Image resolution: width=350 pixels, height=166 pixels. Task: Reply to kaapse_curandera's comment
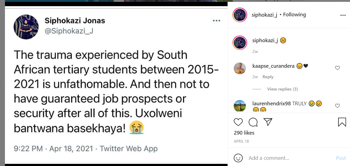268,77
